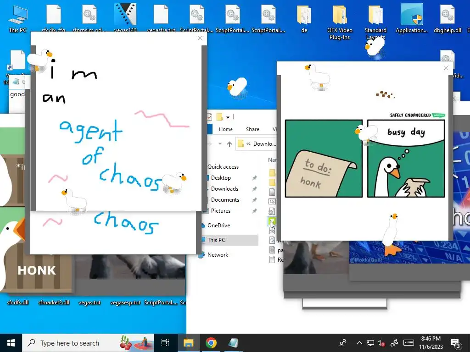This screenshot has width=470, height=352.
Task: Select Quick access in navigation pane
Action: 223,167
